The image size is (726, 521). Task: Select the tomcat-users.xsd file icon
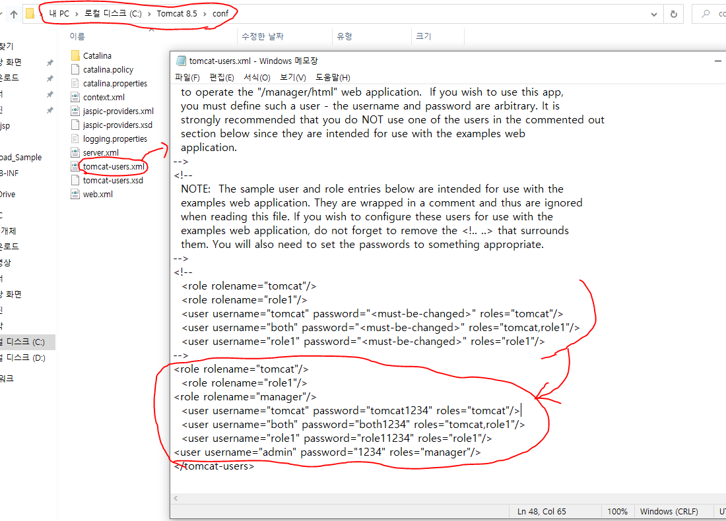coord(75,181)
